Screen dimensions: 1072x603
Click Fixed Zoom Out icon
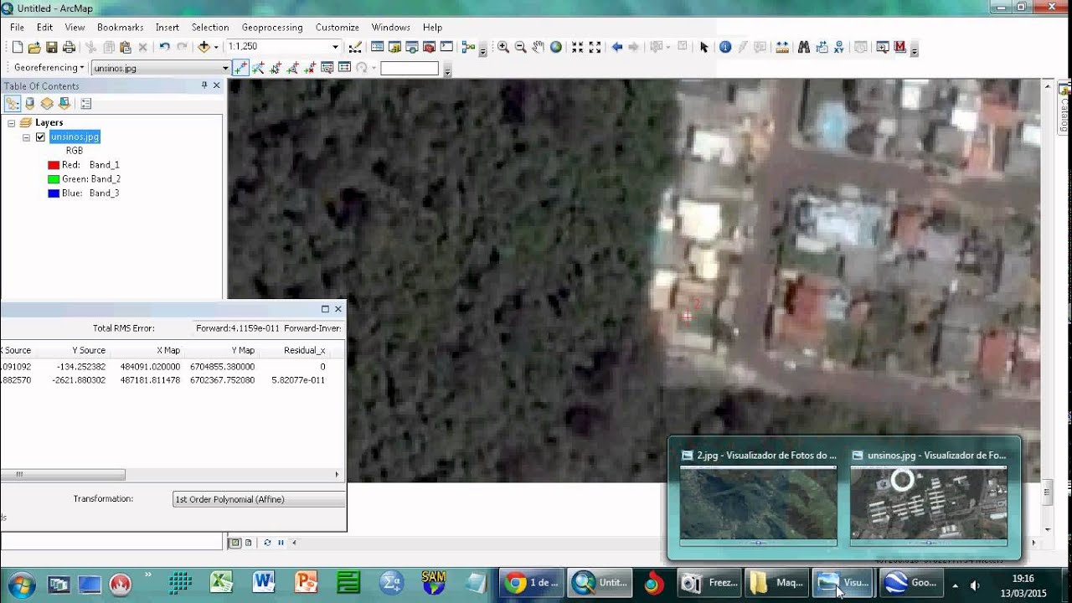595,48
